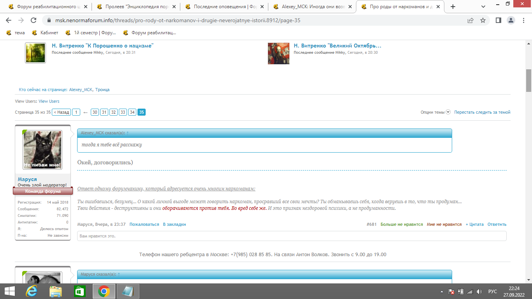Click Перестать следить за темой link

tap(482, 112)
